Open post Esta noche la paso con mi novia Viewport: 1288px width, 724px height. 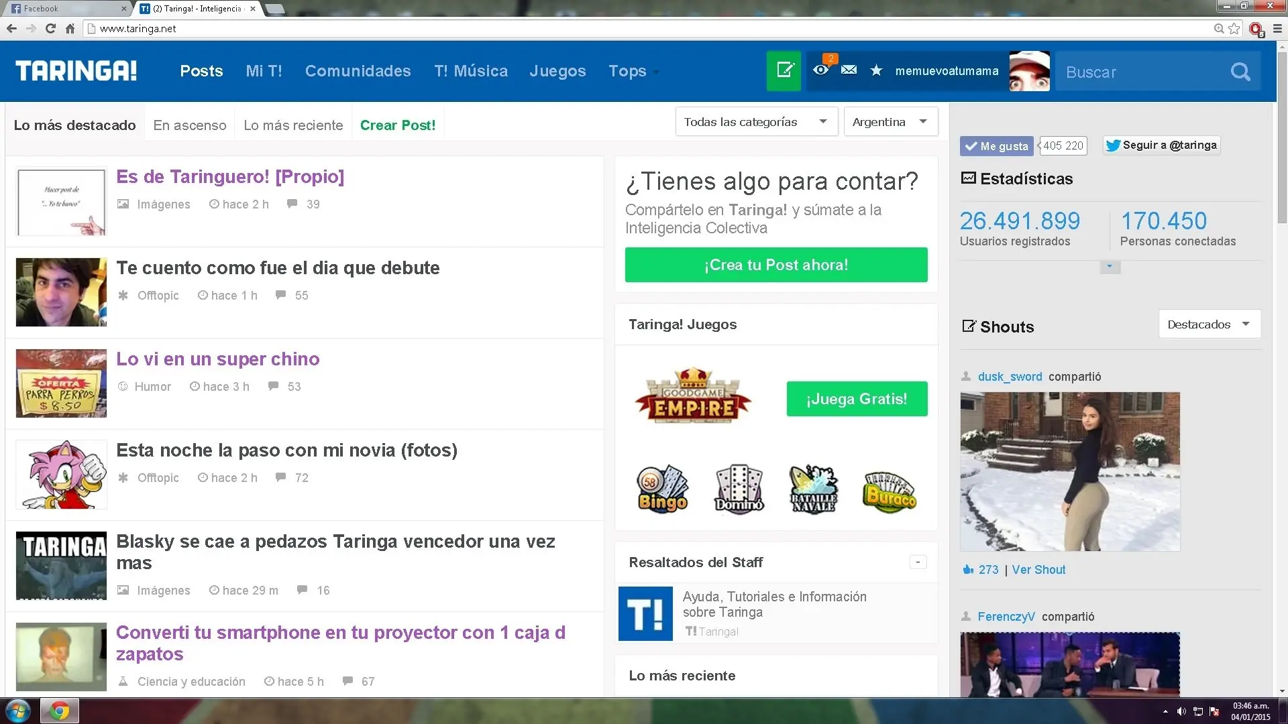[286, 450]
